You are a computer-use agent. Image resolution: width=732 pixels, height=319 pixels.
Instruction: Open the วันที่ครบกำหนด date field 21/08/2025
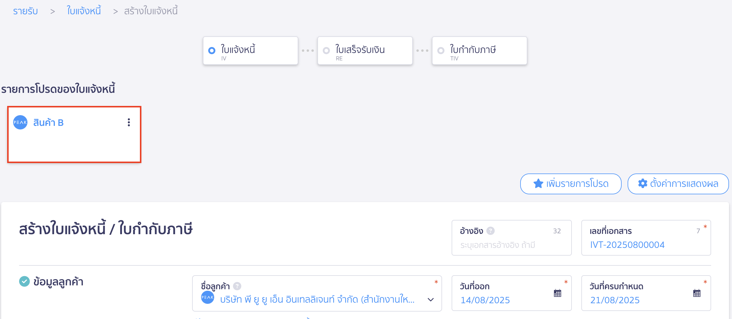click(646, 293)
